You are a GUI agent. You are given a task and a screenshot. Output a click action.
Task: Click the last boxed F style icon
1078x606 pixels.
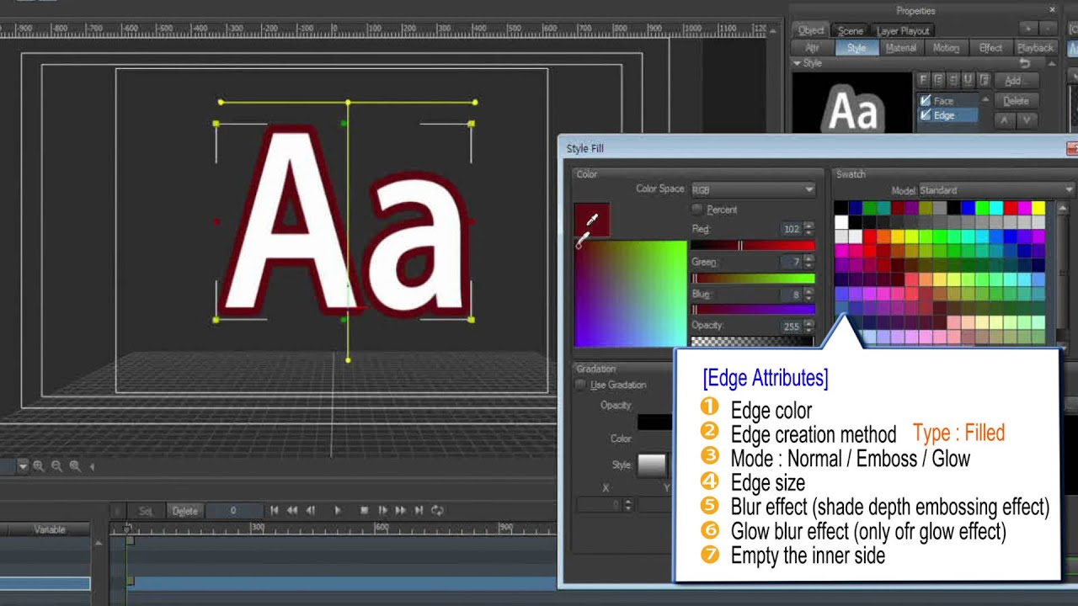point(984,80)
